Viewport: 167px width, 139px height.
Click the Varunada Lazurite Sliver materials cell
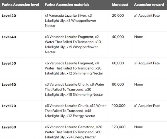click(x=75, y=20)
